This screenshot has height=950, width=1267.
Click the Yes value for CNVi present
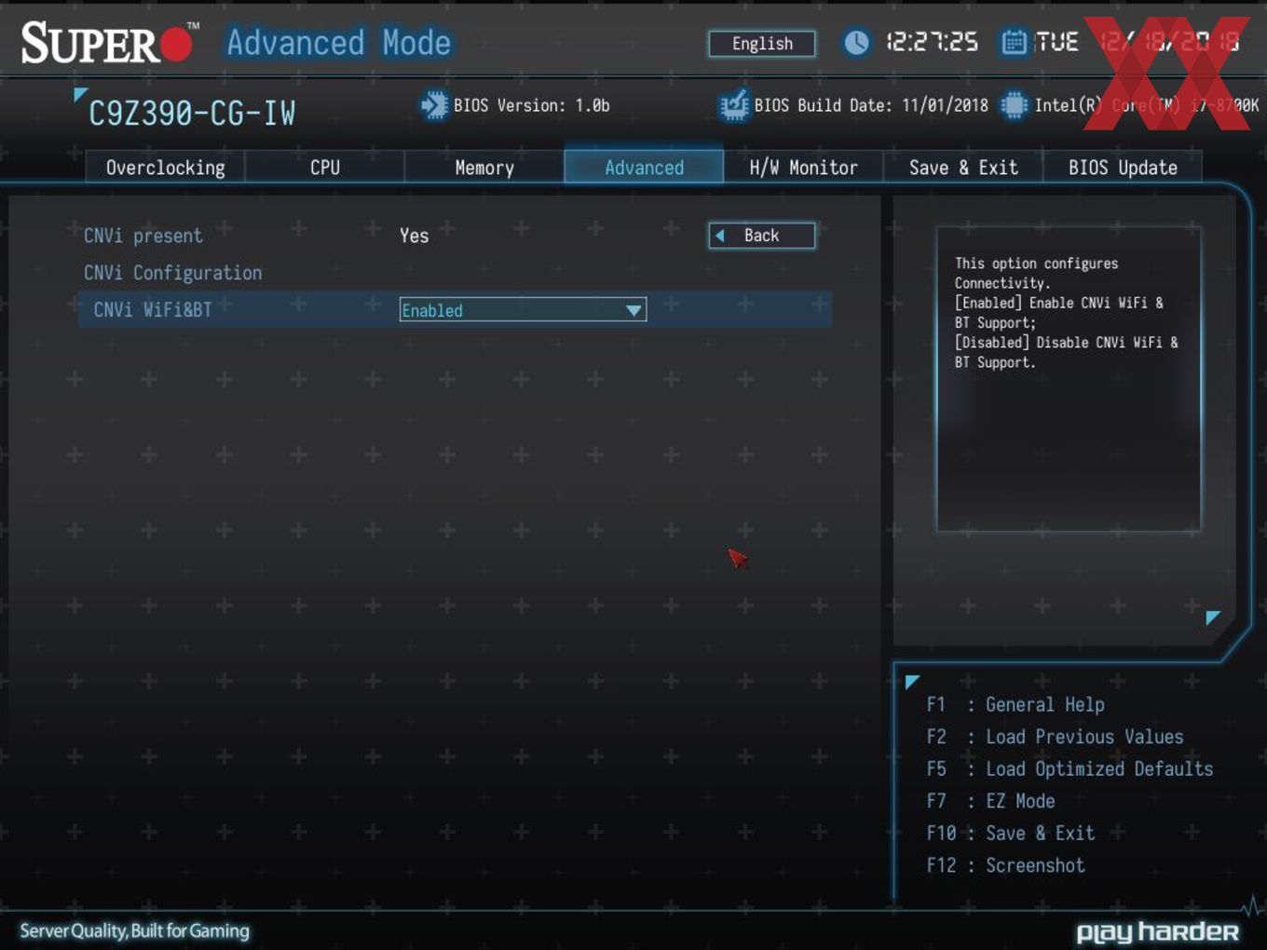[x=415, y=236]
